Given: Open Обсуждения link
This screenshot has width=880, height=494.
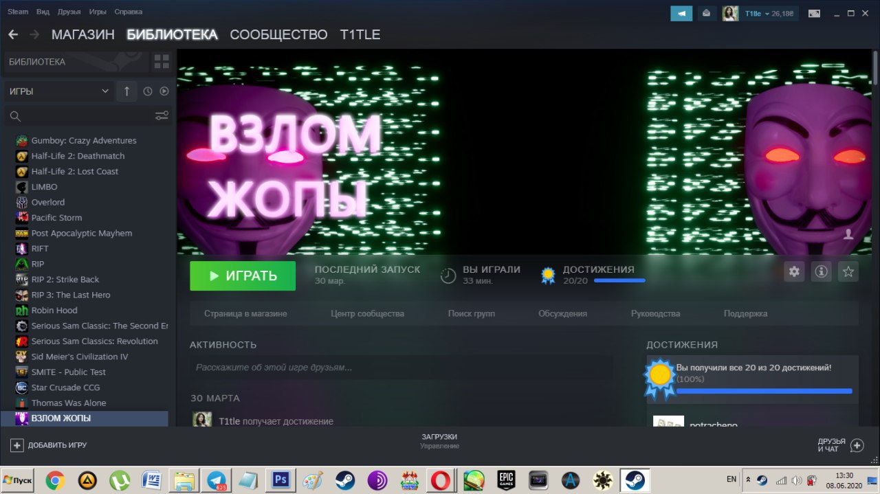Looking at the screenshot, I should [x=562, y=313].
